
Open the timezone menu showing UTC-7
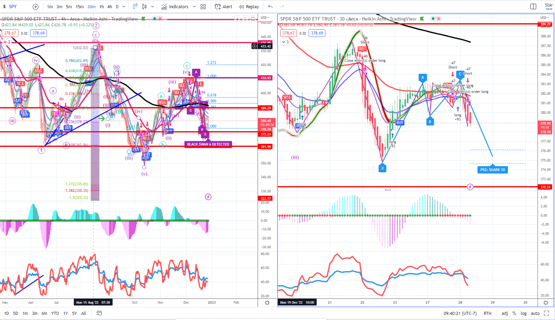click(x=460, y=313)
